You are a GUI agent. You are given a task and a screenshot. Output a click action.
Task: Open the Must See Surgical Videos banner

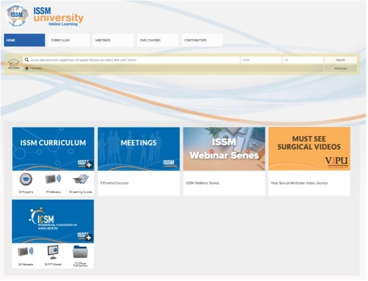pos(309,149)
